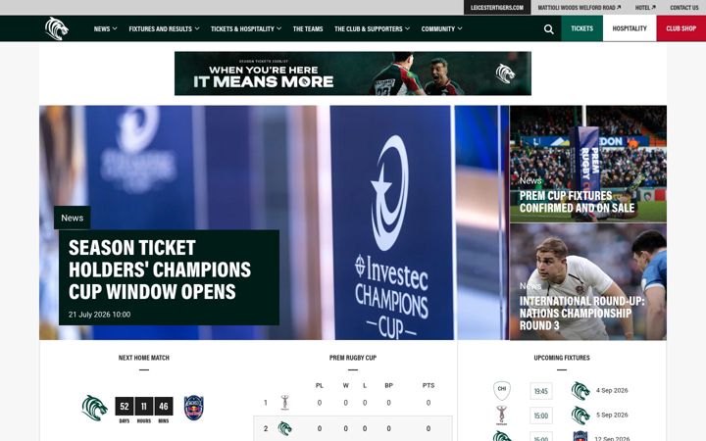Expand the Tickets & Hospitality chevron

279,28
